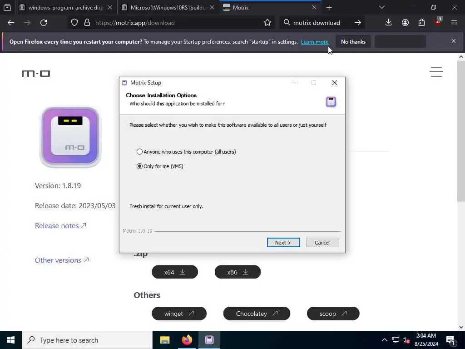Open the winget link

[x=179, y=314]
